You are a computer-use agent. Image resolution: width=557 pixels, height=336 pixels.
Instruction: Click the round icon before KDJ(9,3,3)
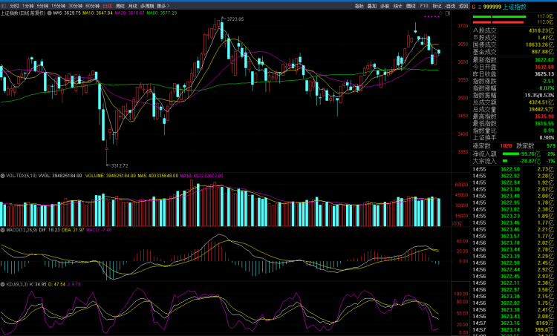(3, 283)
